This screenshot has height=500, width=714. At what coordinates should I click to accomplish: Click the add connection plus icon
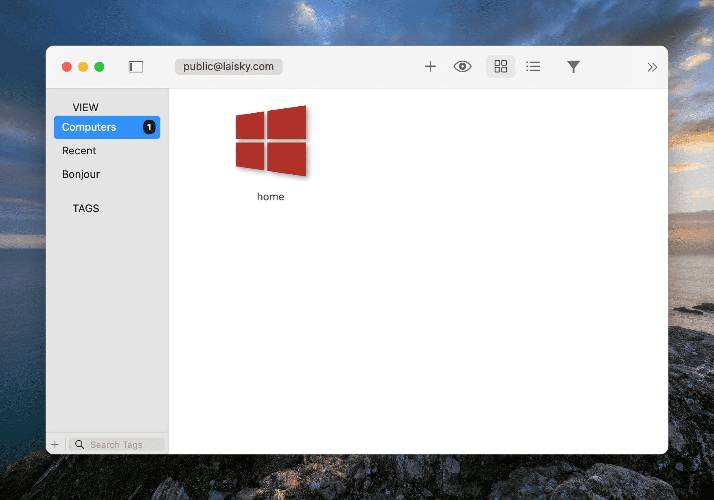(430, 66)
